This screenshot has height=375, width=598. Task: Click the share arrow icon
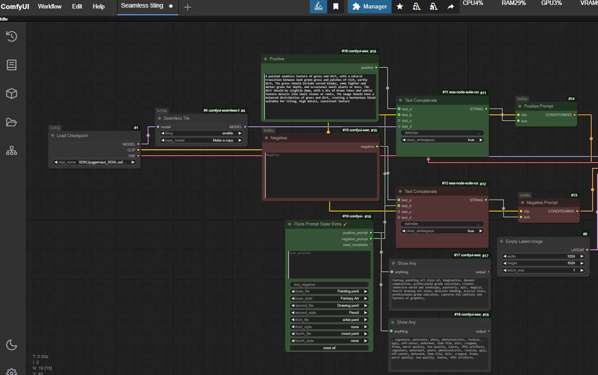point(451,7)
